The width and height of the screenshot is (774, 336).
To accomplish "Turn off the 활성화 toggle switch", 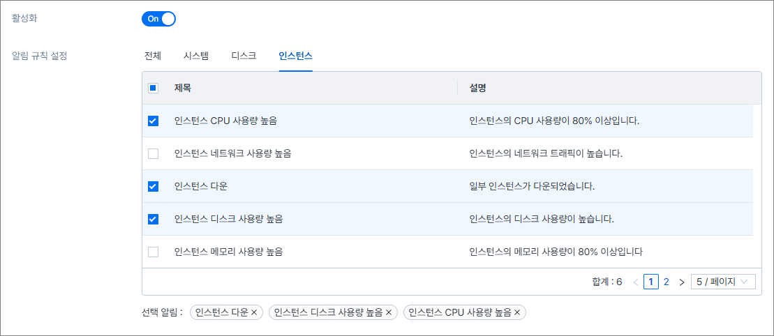I will (158, 19).
